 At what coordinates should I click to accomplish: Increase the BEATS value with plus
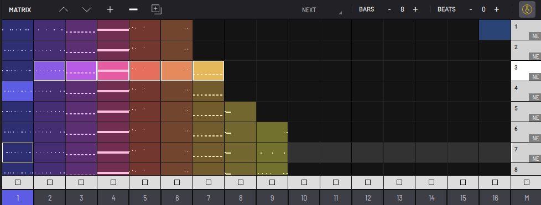[x=497, y=9]
